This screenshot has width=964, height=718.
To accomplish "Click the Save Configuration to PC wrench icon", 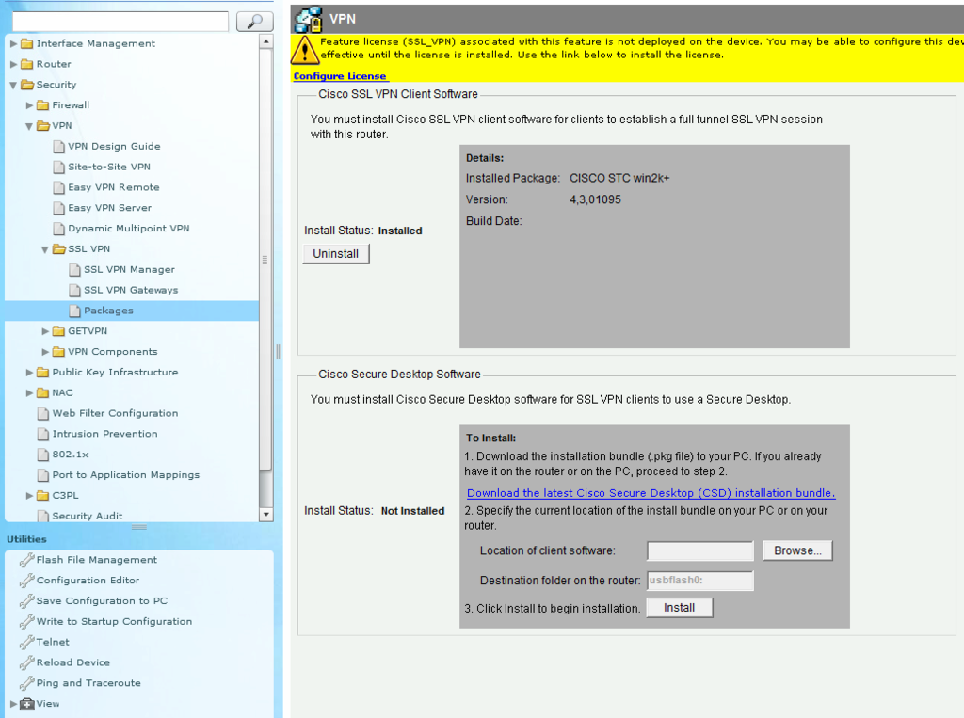I will pos(26,601).
